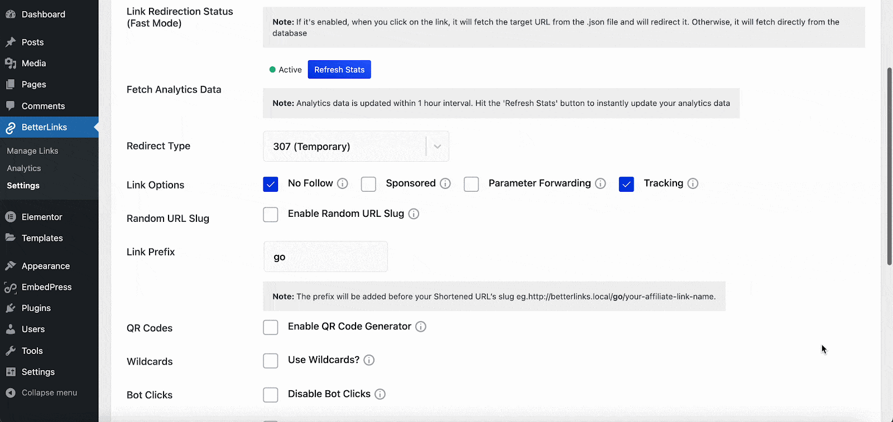Click the Tools wrench icon
Screen dimensions: 893x422
tap(11, 351)
